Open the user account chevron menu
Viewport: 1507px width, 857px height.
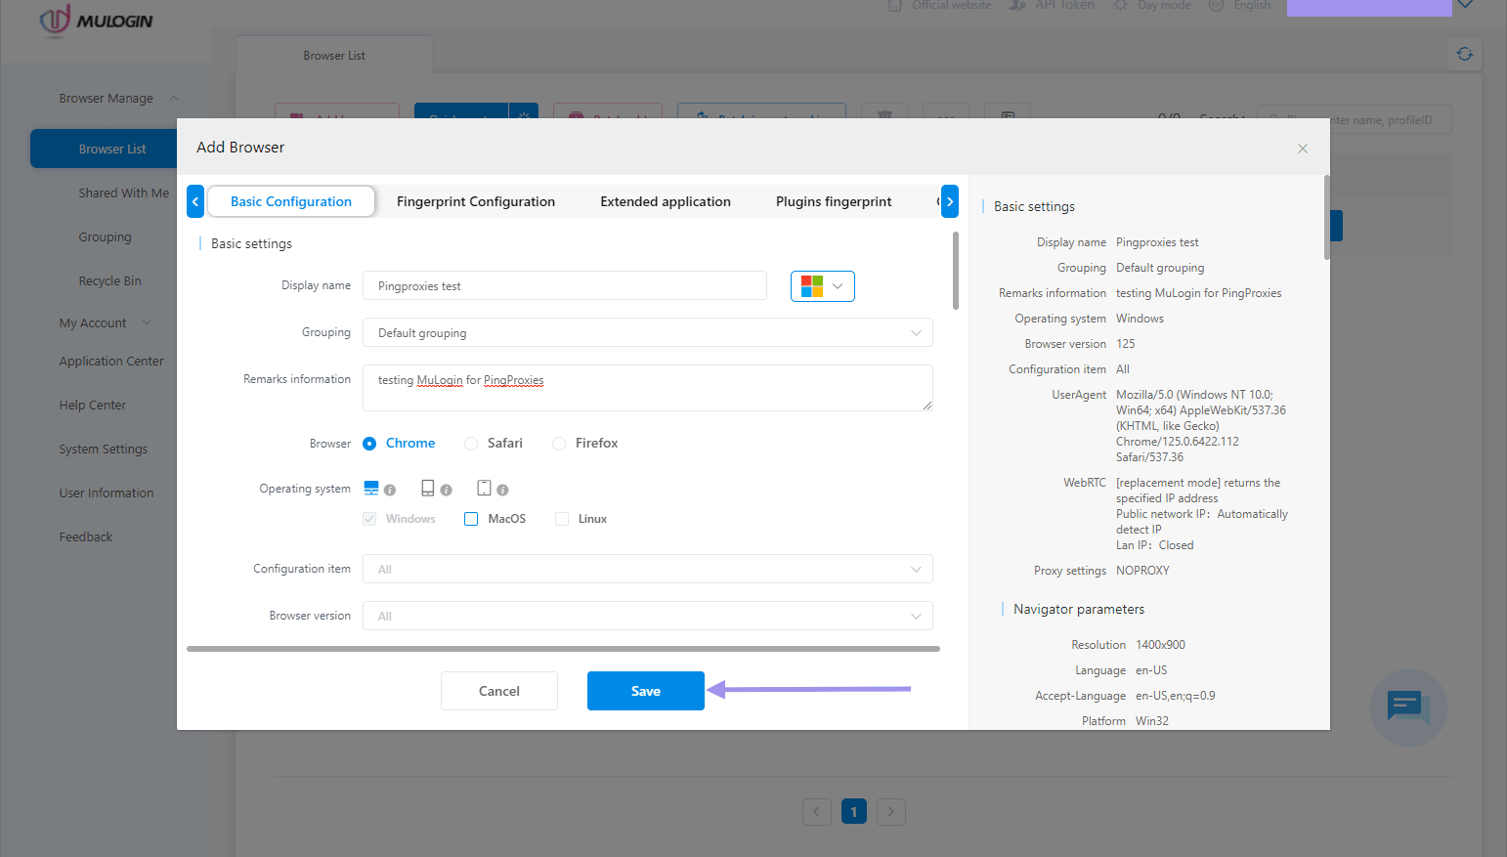coord(1464,5)
